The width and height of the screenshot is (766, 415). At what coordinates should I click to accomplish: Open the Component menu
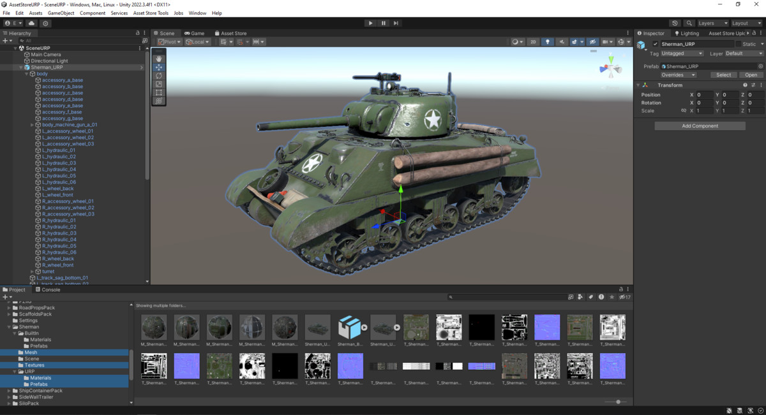tap(93, 13)
